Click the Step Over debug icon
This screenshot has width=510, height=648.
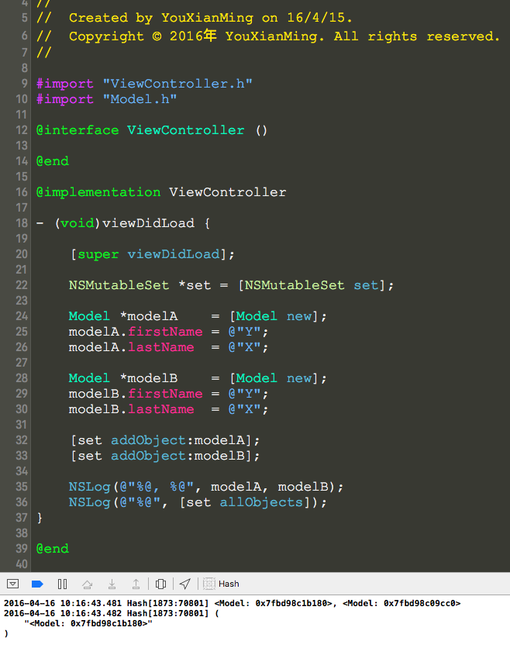point(88,584)
